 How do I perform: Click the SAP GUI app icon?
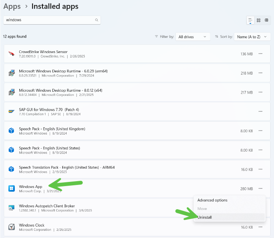11,111
